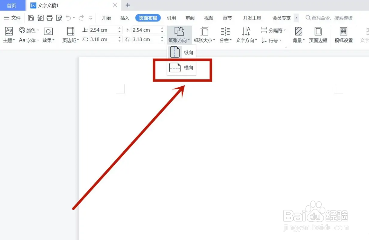This screenshot has width=369, height=240.
Task: Click the 首页 (Home) button
Action: tap(11, 5)
